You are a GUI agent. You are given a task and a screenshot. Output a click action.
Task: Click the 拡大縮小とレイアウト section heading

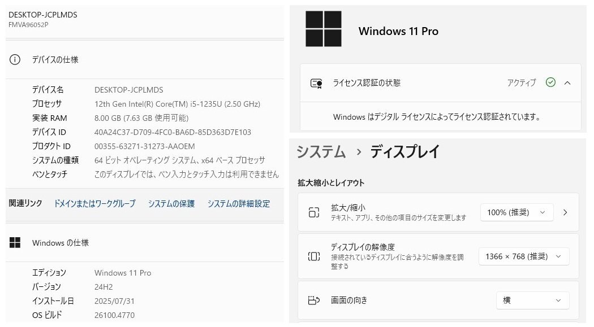331,183
